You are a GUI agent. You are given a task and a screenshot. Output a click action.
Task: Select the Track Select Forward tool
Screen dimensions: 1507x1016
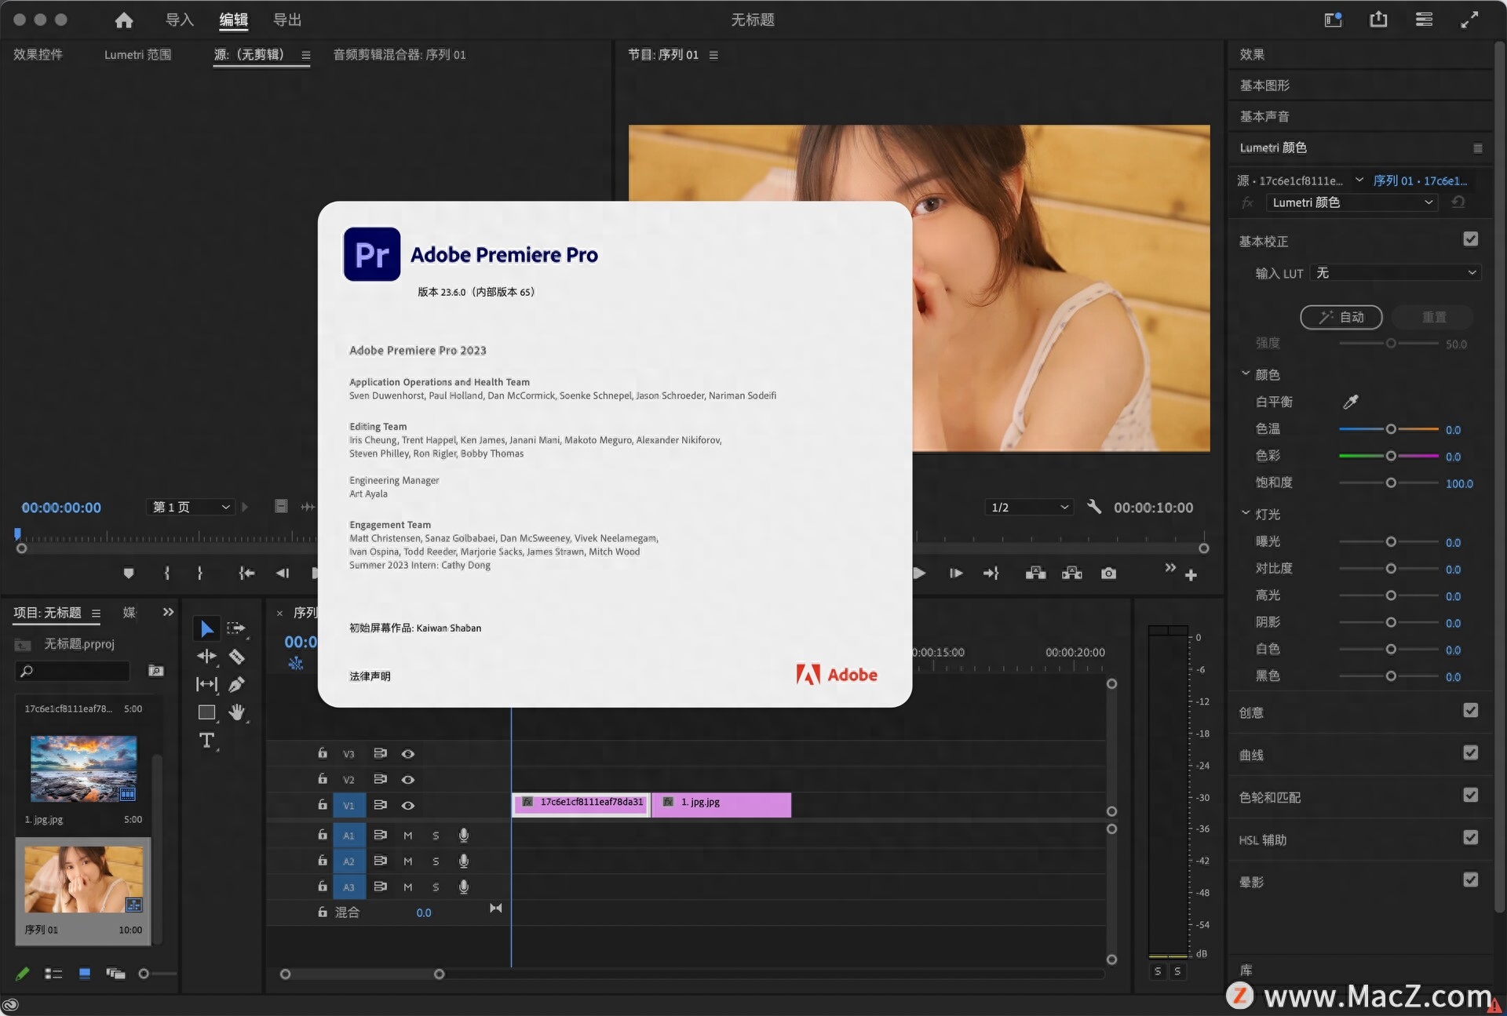(237, 628)
